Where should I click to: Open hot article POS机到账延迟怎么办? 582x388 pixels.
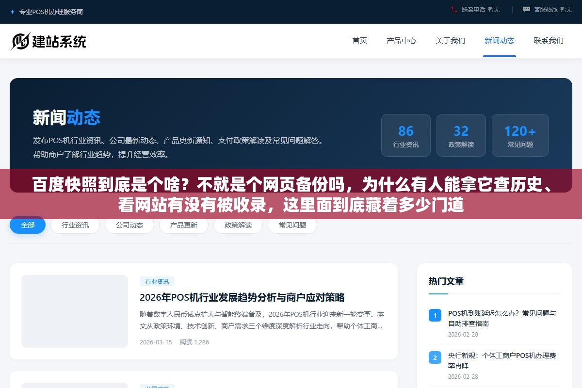click(x=502, y=318)
